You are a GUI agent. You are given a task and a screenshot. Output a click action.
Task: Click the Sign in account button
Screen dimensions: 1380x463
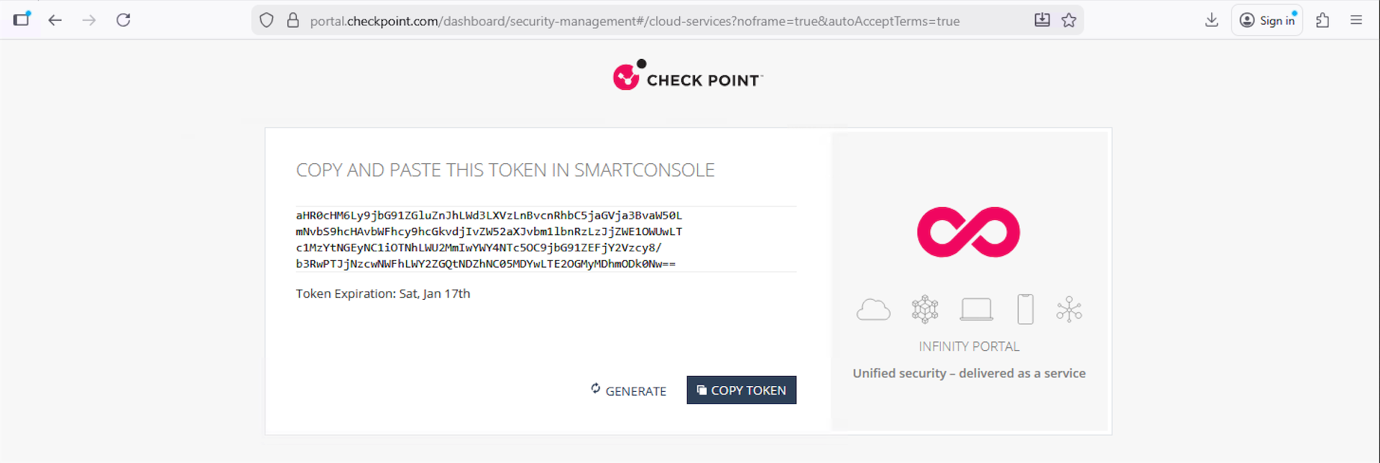point(1267,20)
